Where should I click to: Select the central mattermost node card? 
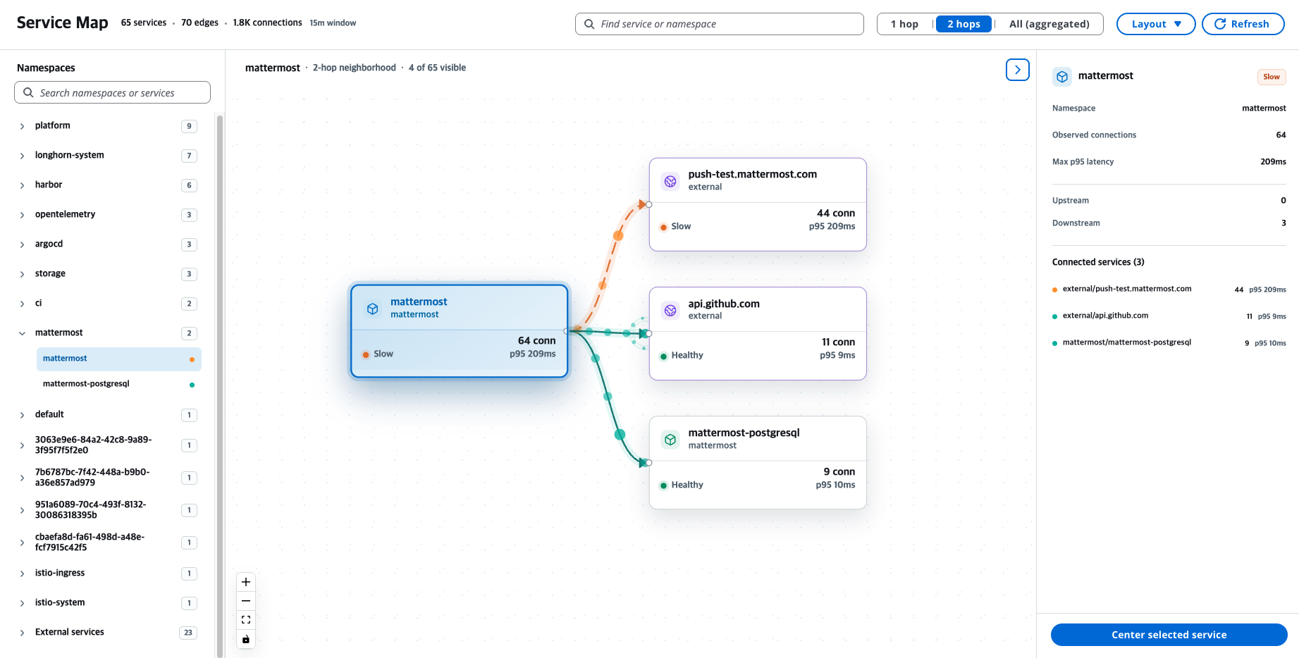460,331
